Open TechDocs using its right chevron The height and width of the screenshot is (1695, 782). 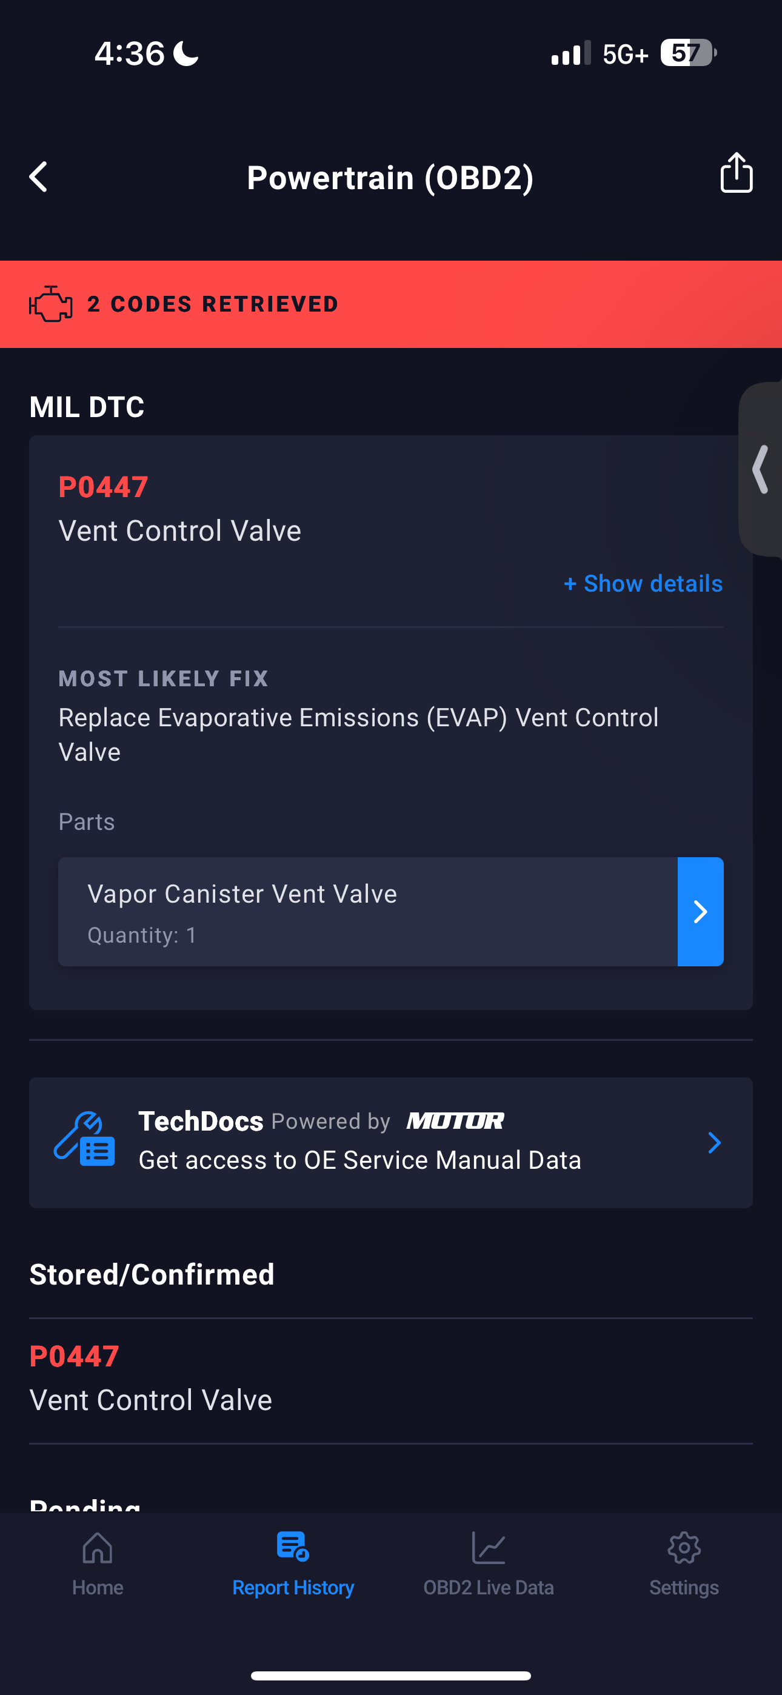[x=714, y=1143]
